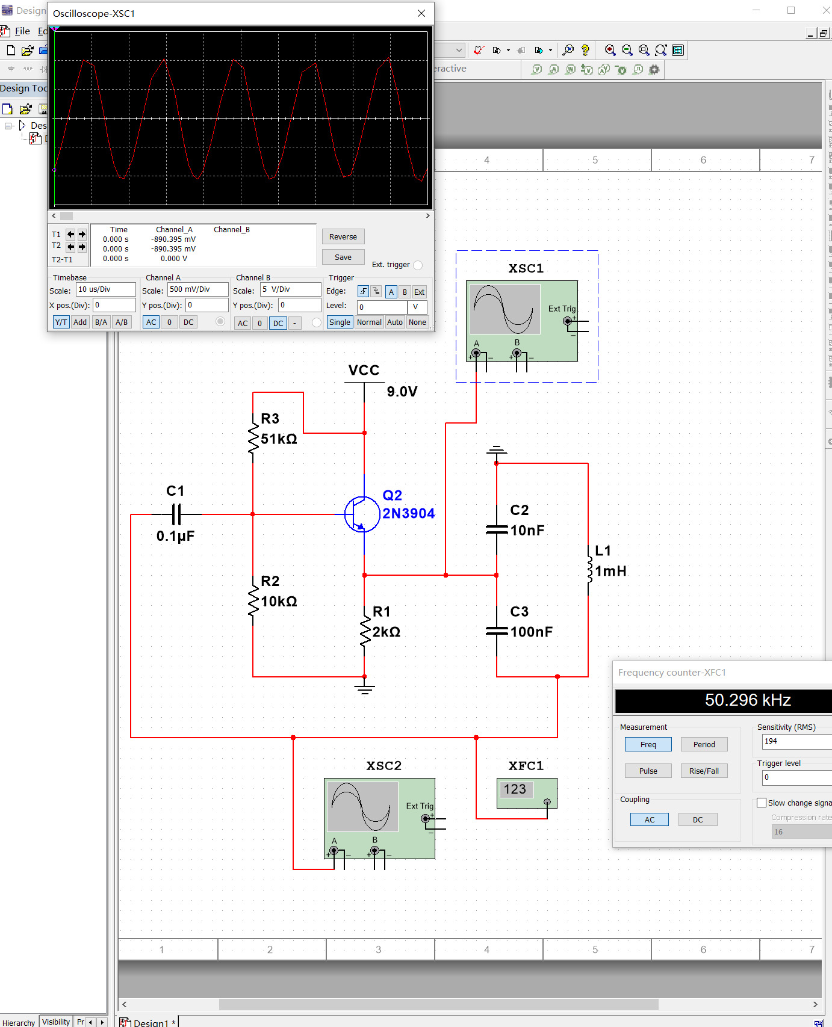Screen dimensions: 832x1027
Task: Enable the Slow change signal checkbox
Action: point(762,803)
